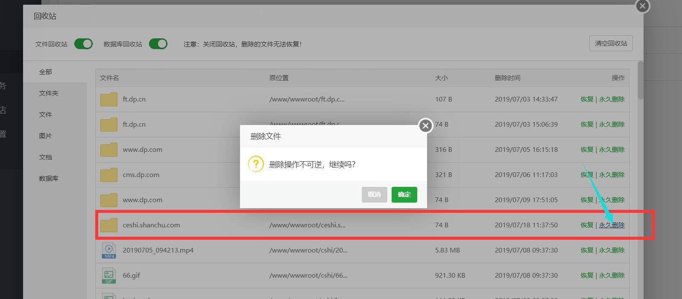This screenshot has height=299, width=682.
Task: Click the 清空回收站 button
Action: coord(611,43)
